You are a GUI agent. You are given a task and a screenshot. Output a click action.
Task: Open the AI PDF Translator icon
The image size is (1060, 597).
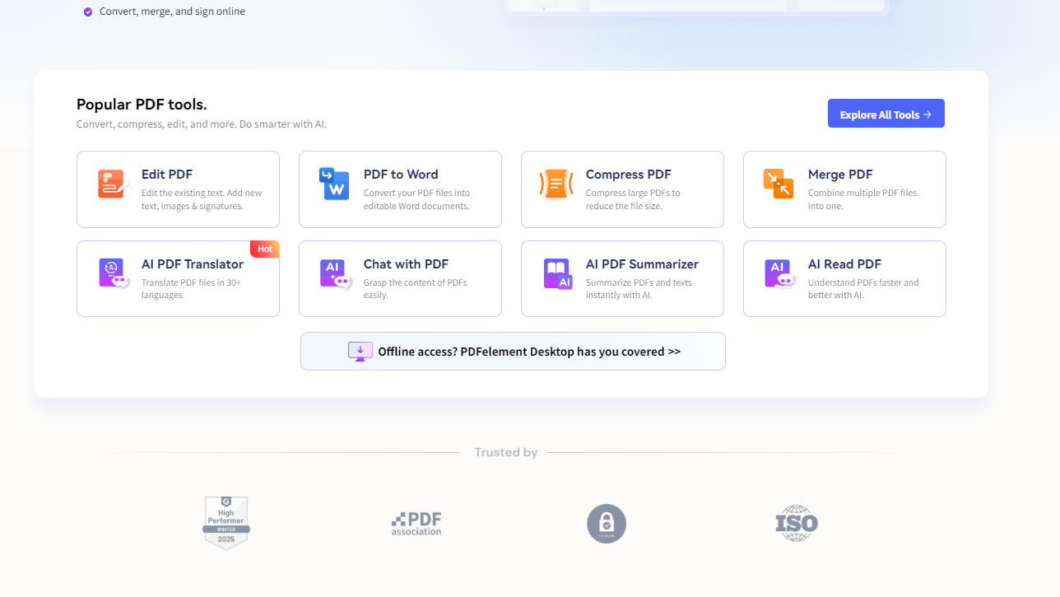coord(114,273)
